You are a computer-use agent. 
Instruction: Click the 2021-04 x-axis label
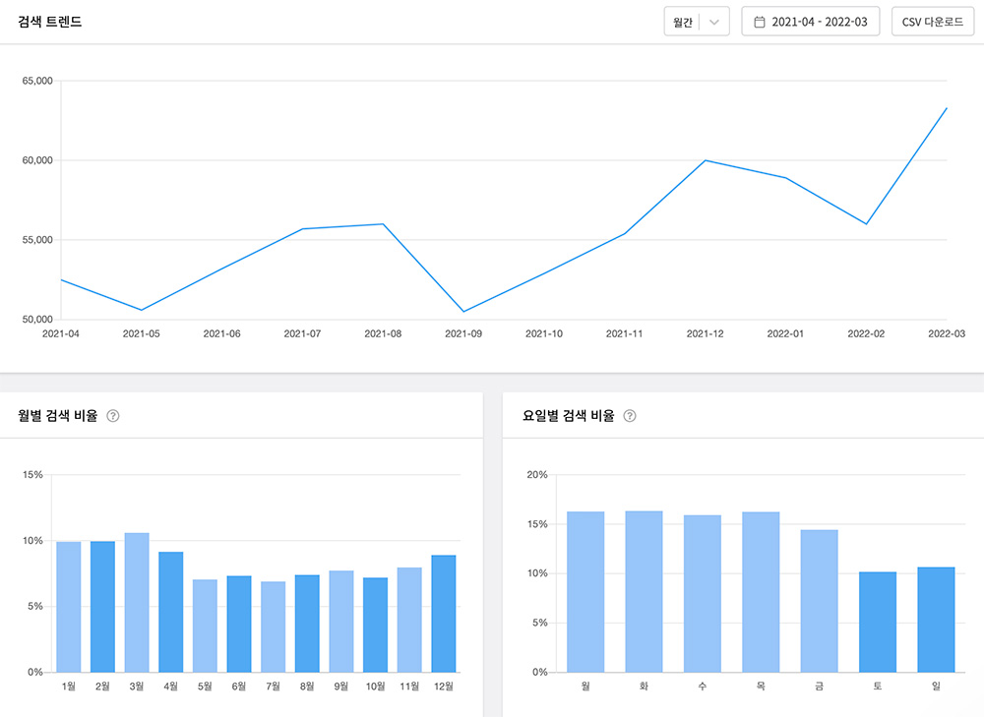coord(61,333)
